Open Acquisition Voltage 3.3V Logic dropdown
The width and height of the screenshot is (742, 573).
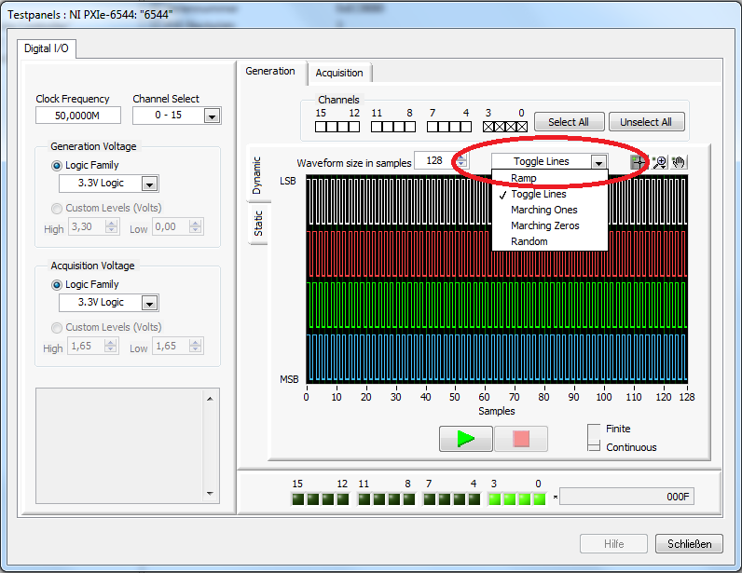point(149,304)
